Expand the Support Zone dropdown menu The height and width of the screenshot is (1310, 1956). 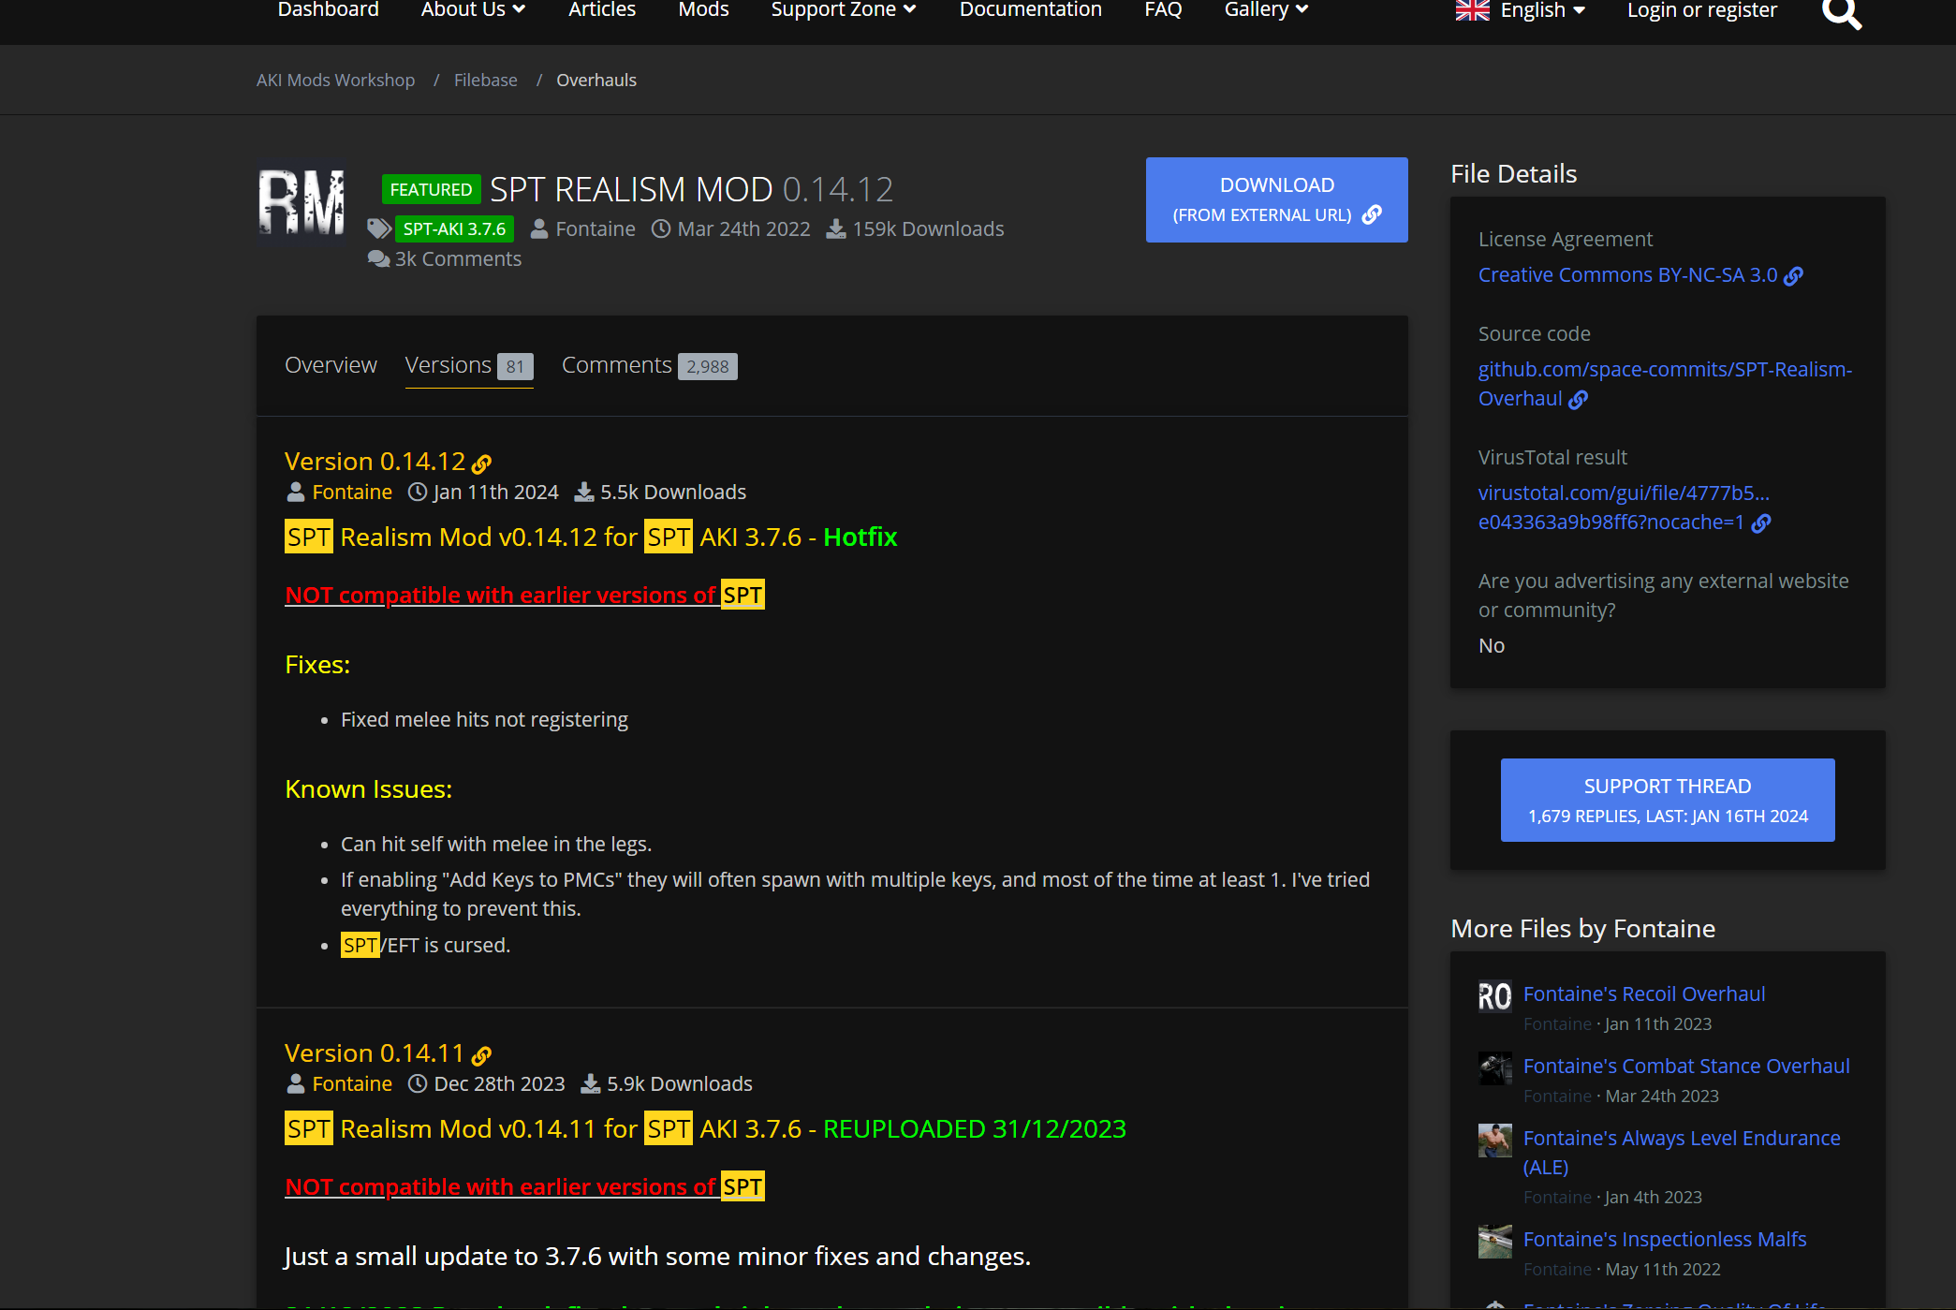pos(843,10)
